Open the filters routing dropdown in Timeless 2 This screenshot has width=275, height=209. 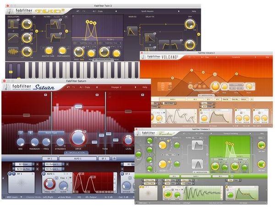(x=198, y=138)
